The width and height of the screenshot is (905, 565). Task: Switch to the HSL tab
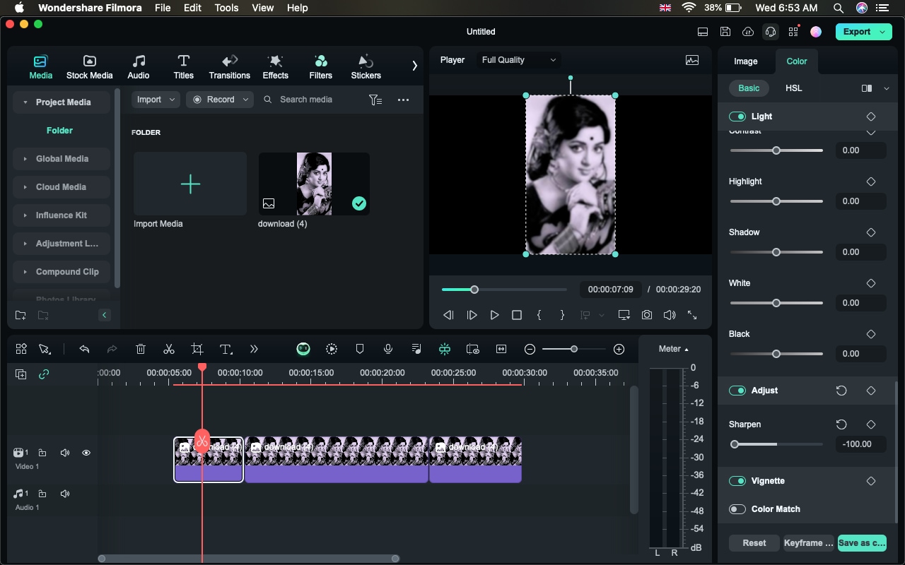click(x=793, y=88)
